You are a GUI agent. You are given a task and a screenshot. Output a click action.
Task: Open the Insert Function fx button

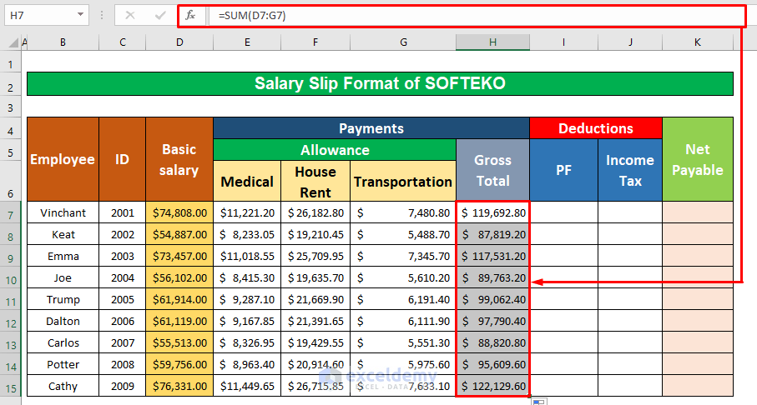190,15
